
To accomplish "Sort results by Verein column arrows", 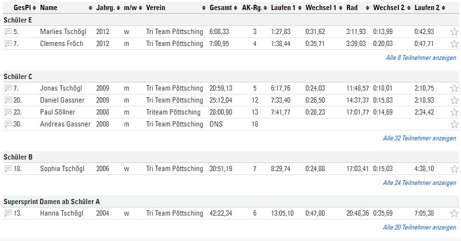I will pos(204,8).
